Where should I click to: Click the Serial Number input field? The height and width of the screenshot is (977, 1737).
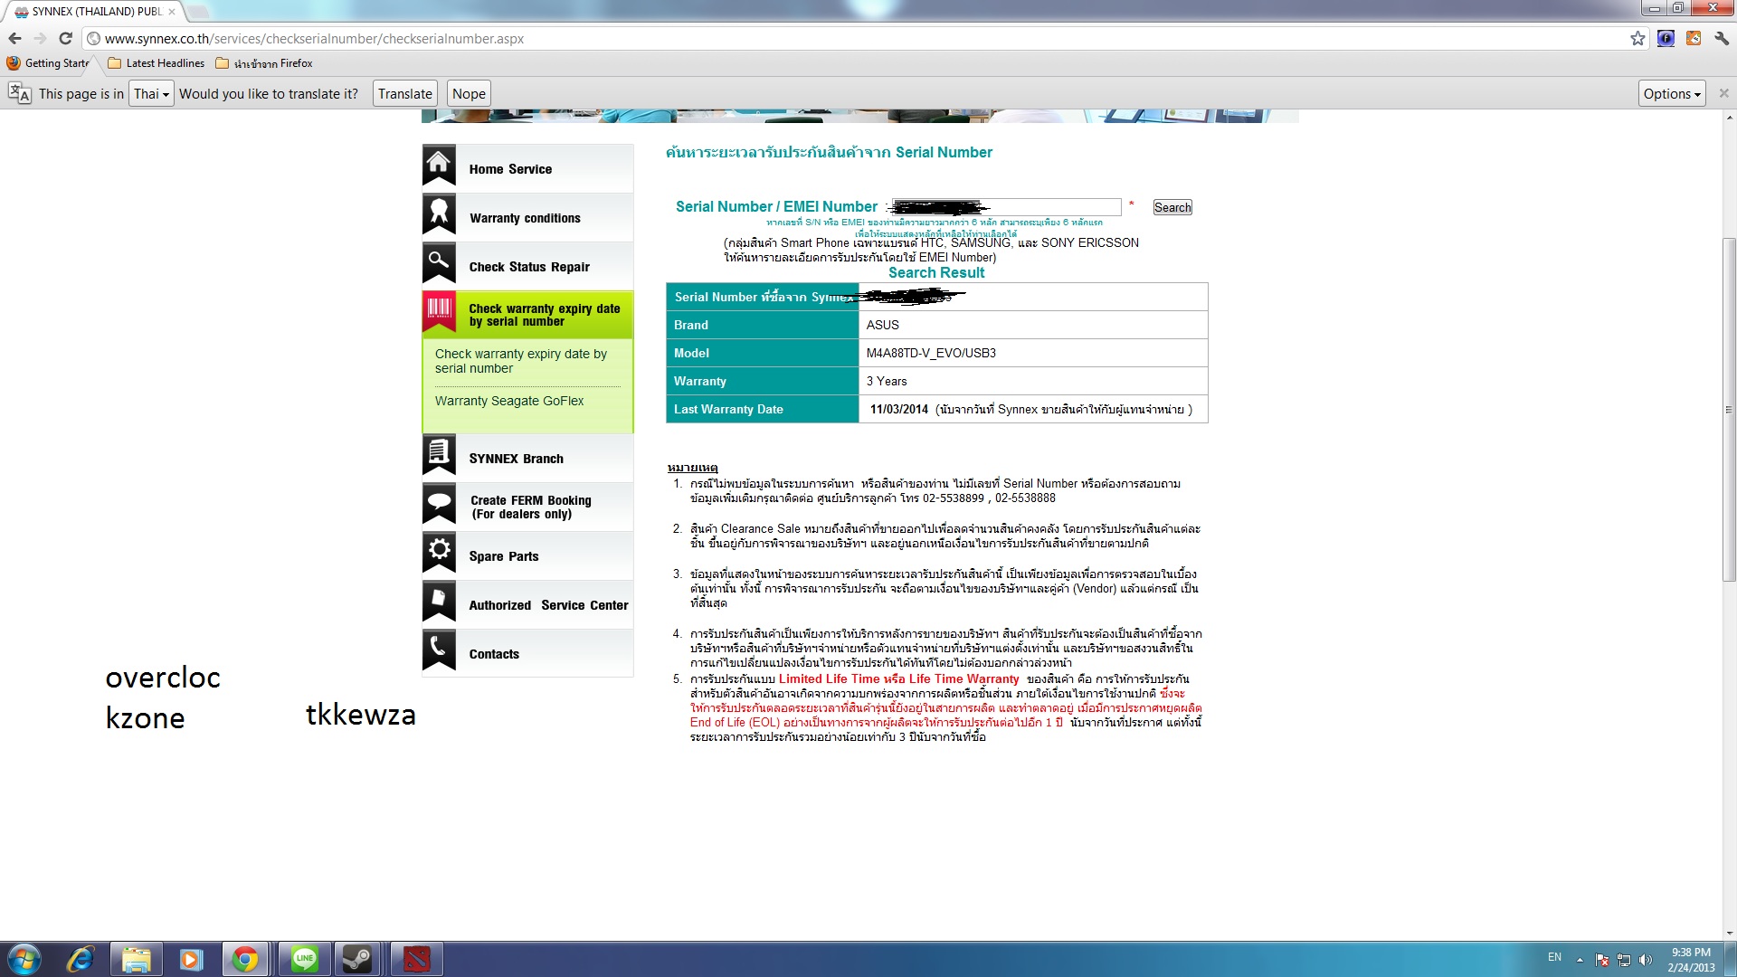[1049, 207]
